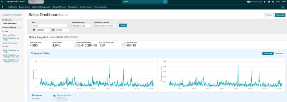Switch to Table view
Viewport: 287px width, 102px height.
pyautogui.click(x=279, y=53)
